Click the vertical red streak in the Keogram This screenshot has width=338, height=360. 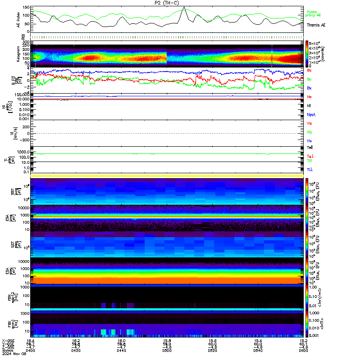(272, 56)
